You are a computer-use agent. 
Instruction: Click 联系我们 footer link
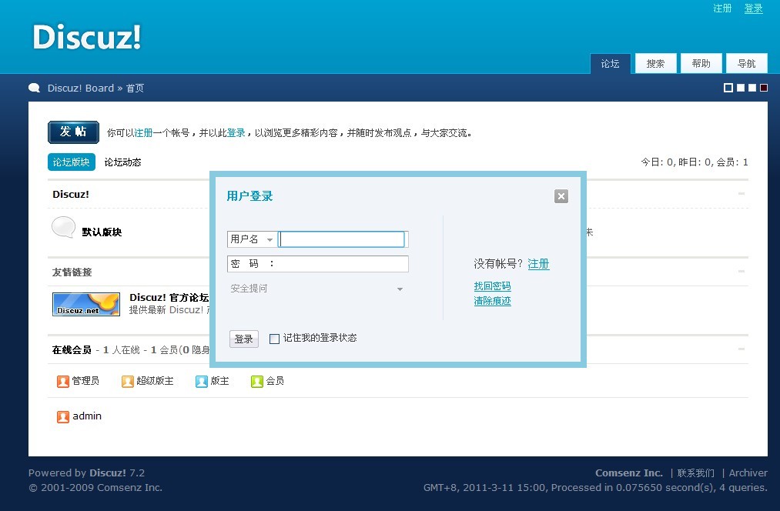(x=695, y=473)
